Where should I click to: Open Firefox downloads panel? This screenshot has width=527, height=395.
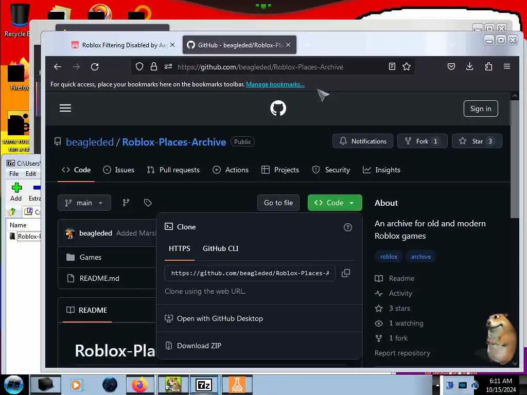pyautogui.click(x=470, y=66)
